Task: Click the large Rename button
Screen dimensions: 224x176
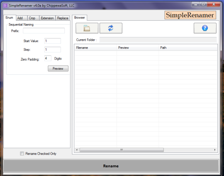Action: (x=111, y=166)
